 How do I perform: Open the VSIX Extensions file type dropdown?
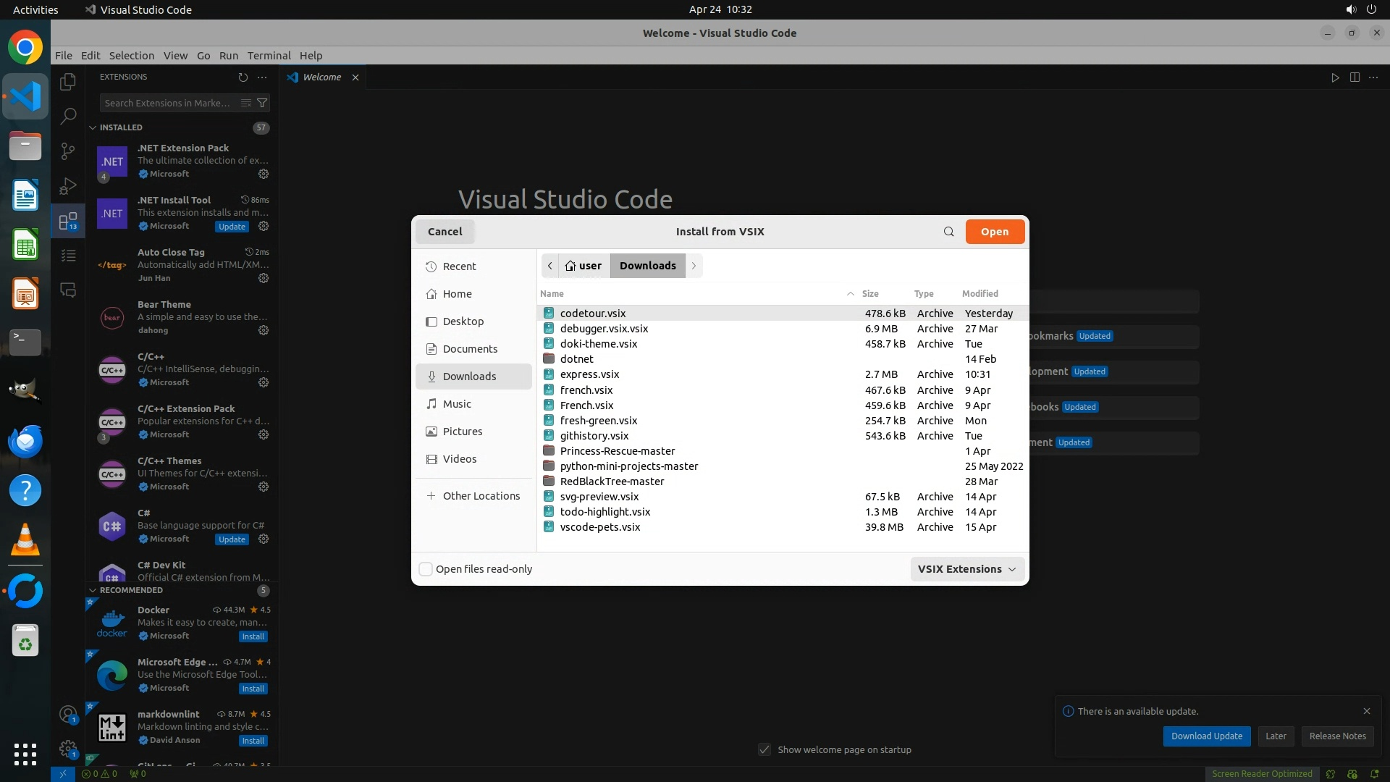pos(966,569)
